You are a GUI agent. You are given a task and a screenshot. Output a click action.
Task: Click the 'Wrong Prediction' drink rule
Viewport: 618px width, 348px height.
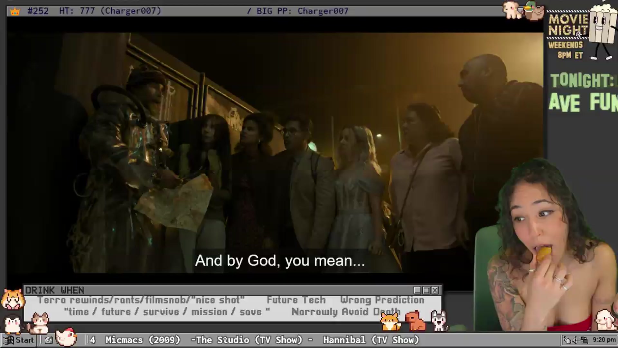[382, 300]
